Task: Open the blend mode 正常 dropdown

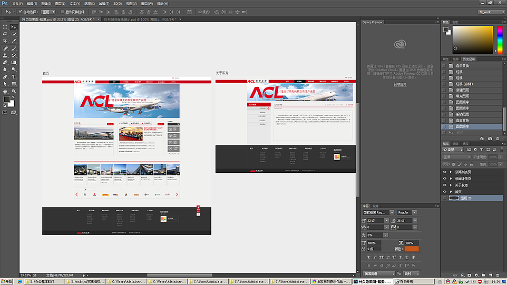Action: coord(456,157)
